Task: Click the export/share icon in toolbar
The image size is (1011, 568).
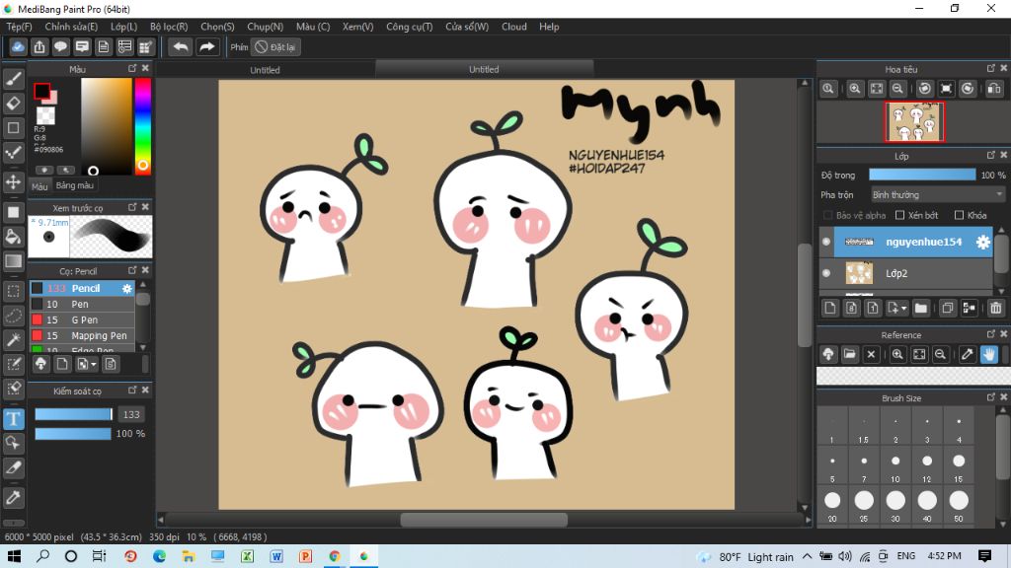Action: (x=39, y=47)
